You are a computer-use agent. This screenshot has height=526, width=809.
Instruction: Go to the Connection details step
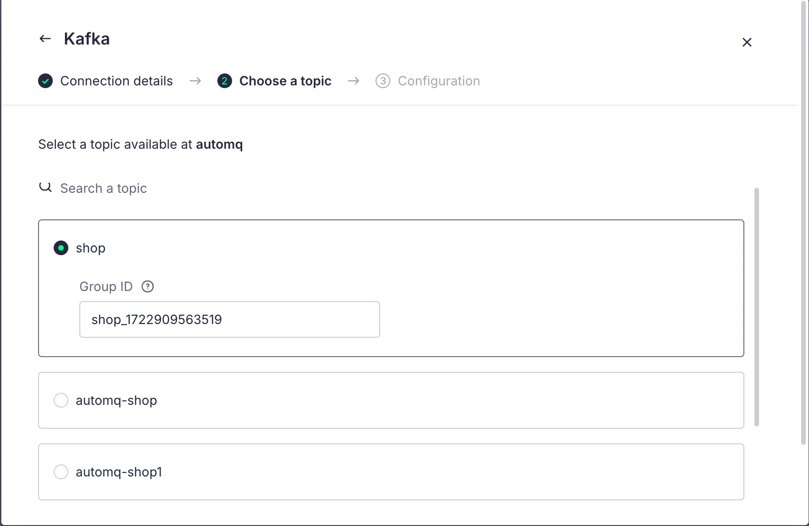pos(116,81)
